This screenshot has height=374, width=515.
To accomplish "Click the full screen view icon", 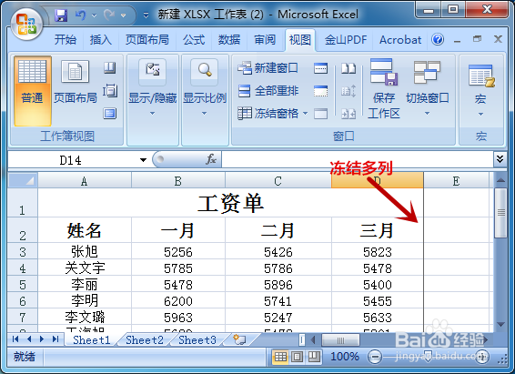I will tap(110, 113).
